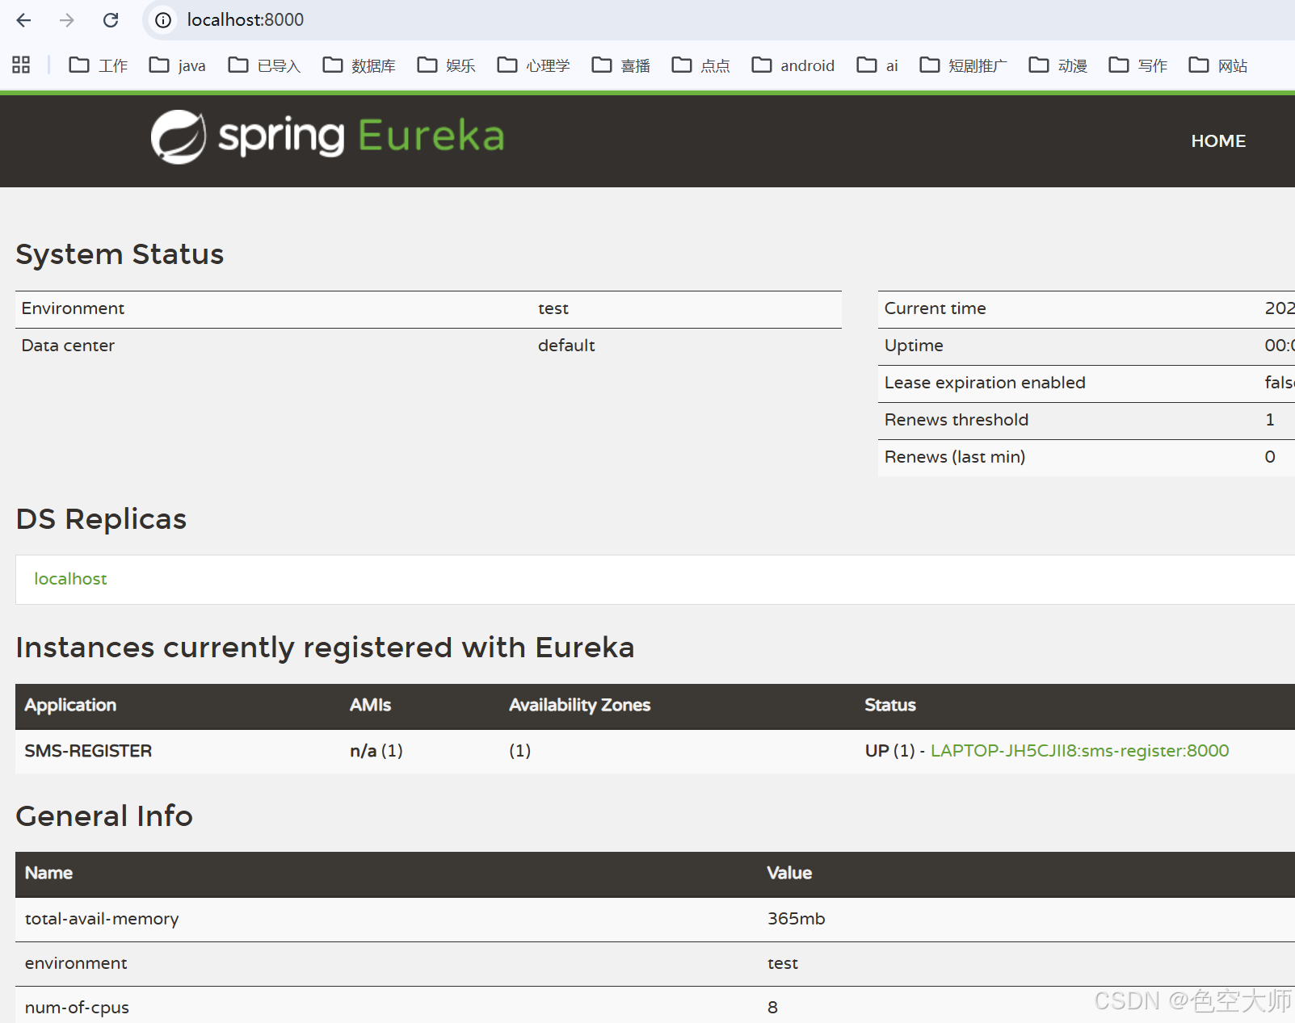View site information icon in address bar

pos(163,20)
